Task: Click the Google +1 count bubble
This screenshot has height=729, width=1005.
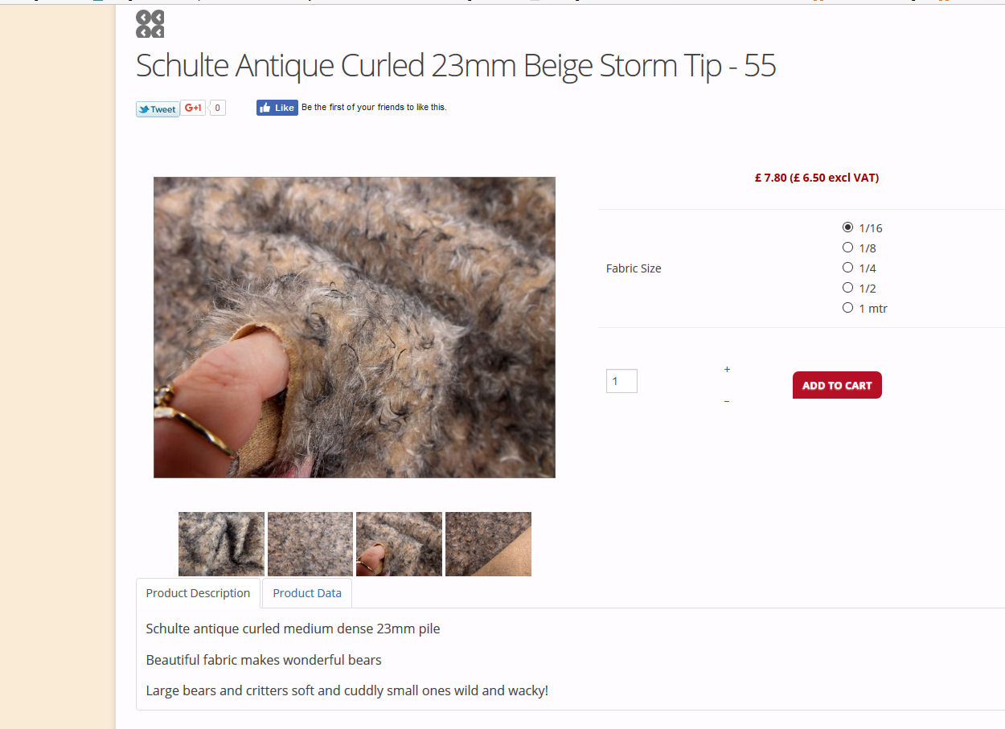Action: pyautogui.click(x=217, y=108)
